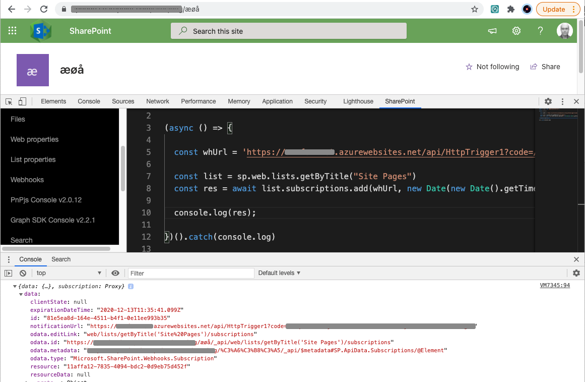Open the top context dropdown

coord(69,273)
